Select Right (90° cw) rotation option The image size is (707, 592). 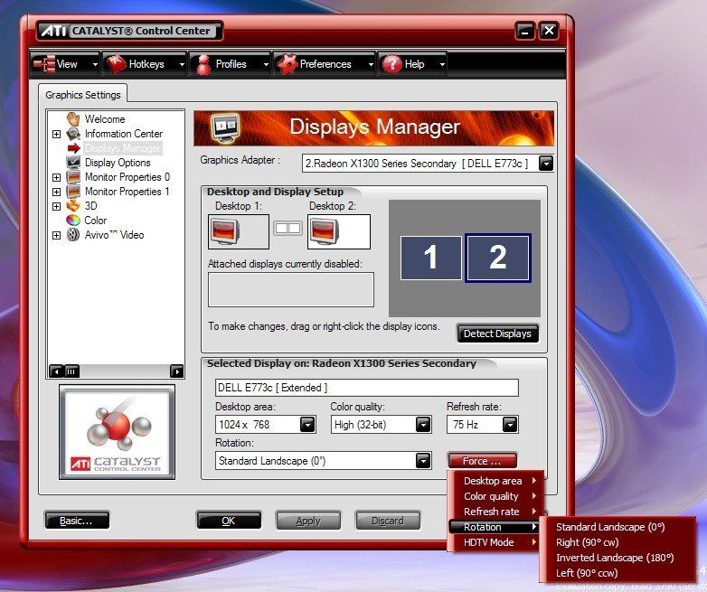point(587,542)
